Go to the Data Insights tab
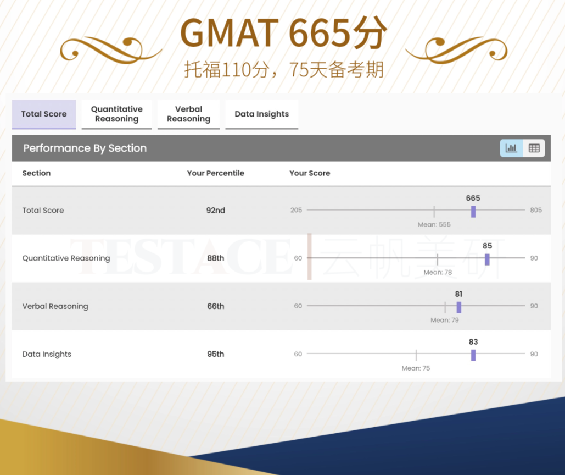The width and height of the screenshot is (565, 475). (261, 114)
